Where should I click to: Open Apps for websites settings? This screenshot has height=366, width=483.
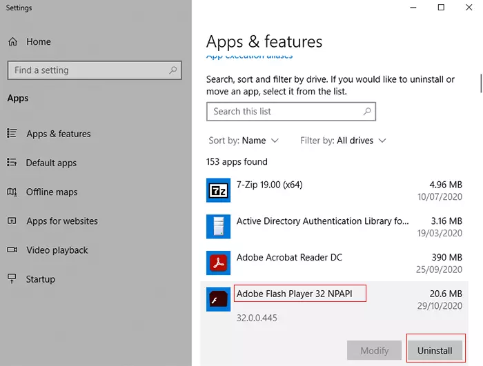click(x=62, y=221)
